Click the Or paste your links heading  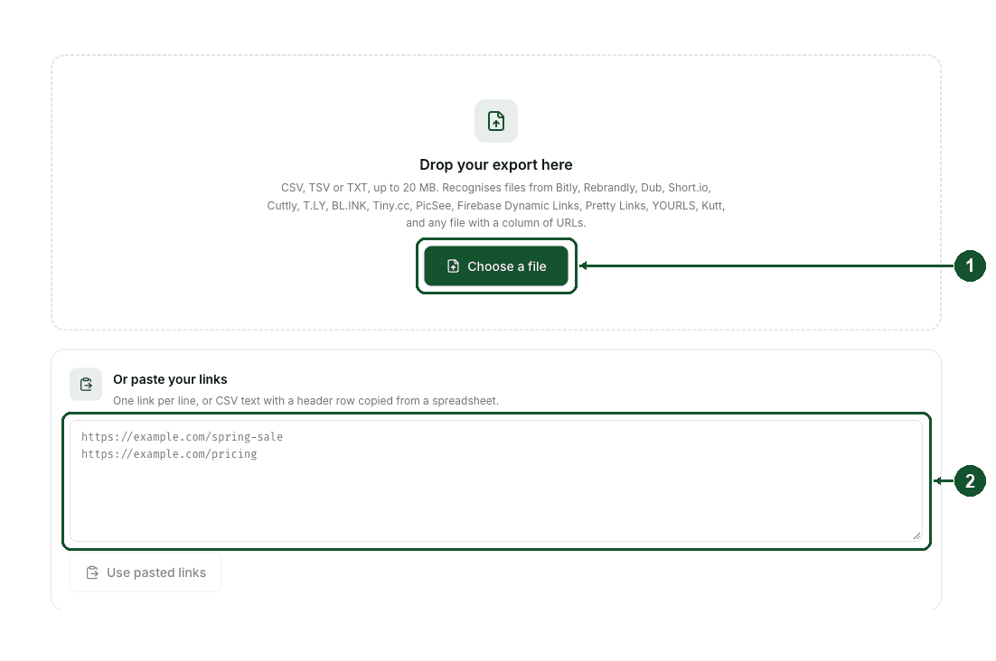tap(170, 379)
